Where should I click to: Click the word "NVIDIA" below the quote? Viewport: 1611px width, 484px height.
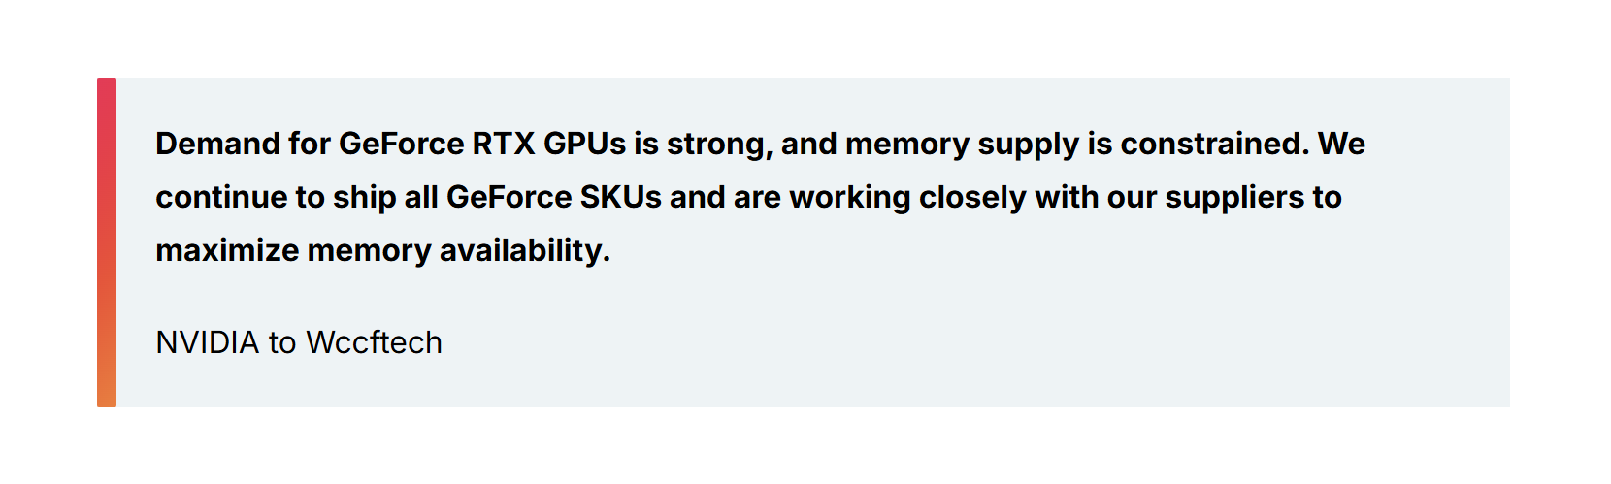[208, 342]
